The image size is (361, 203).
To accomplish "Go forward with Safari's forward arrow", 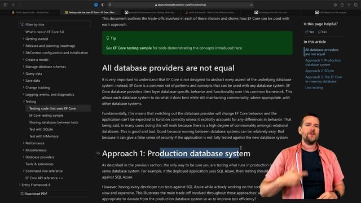I will (x=20, y=5).
